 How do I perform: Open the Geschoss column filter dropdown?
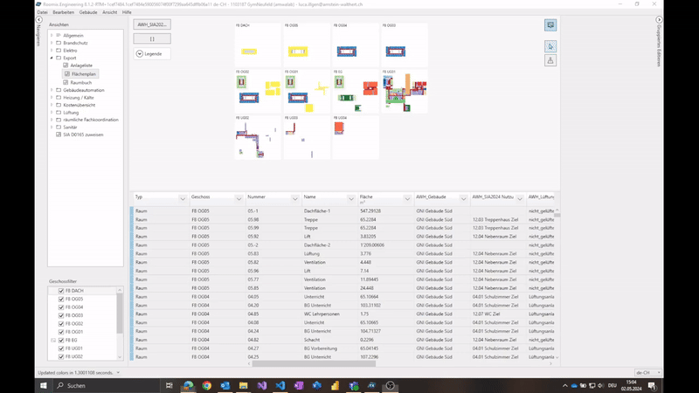(x=239, y=198)
